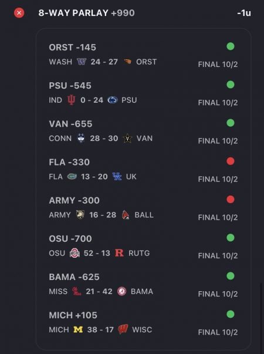This screenshot has height=354, width=264.
Task: Click the green status dot for ORST
Action: pos(231,46)
